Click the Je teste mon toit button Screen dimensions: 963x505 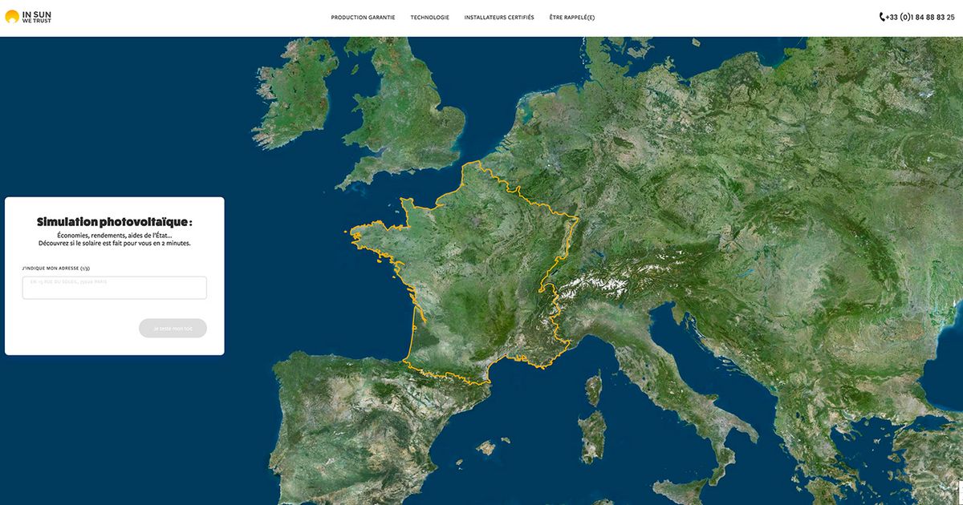[x=173, y=328]
